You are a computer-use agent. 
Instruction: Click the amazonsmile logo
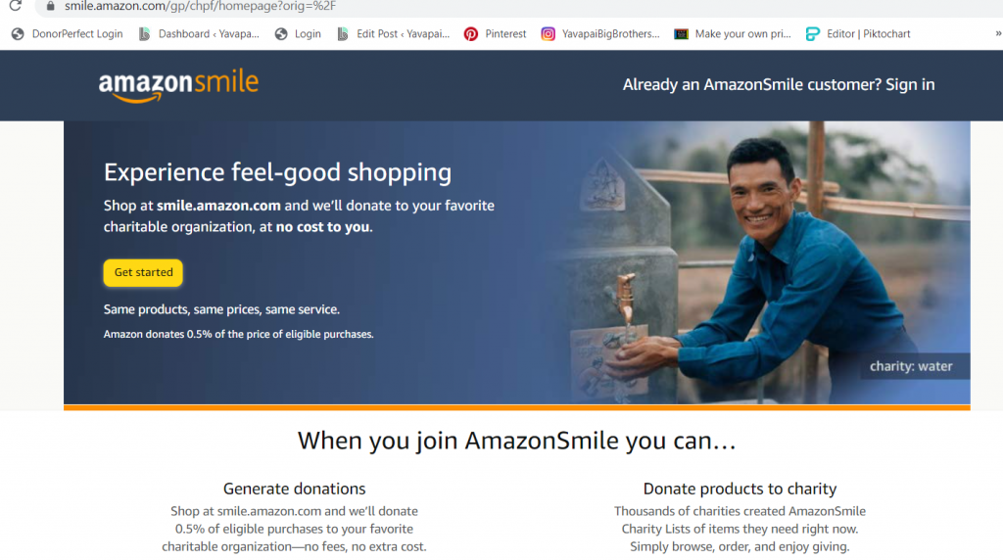tap(178, 85)
